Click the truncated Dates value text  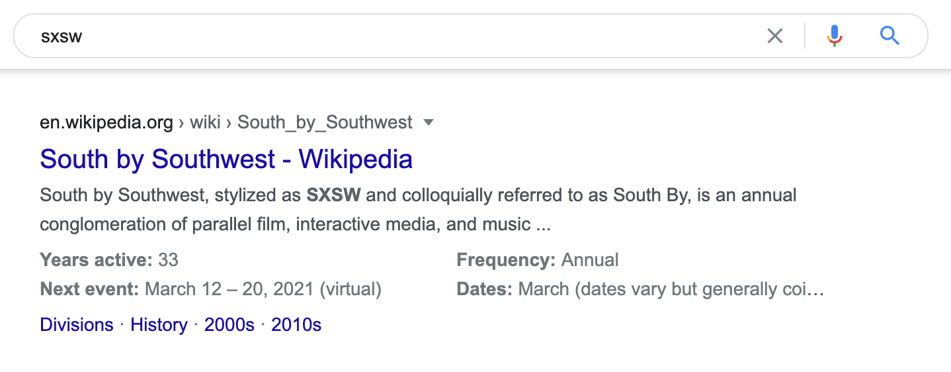pos(671,289)
